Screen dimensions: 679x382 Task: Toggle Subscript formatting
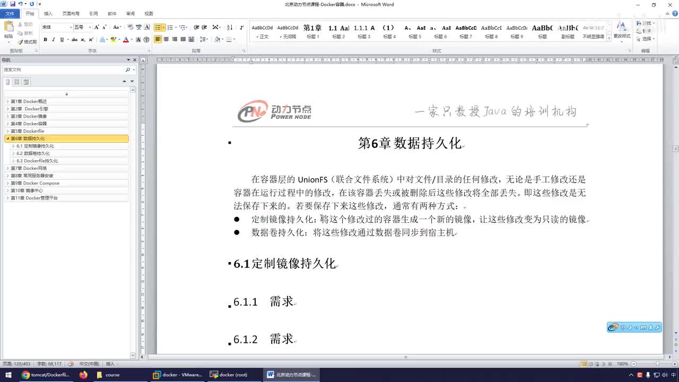tap(83, 40)
